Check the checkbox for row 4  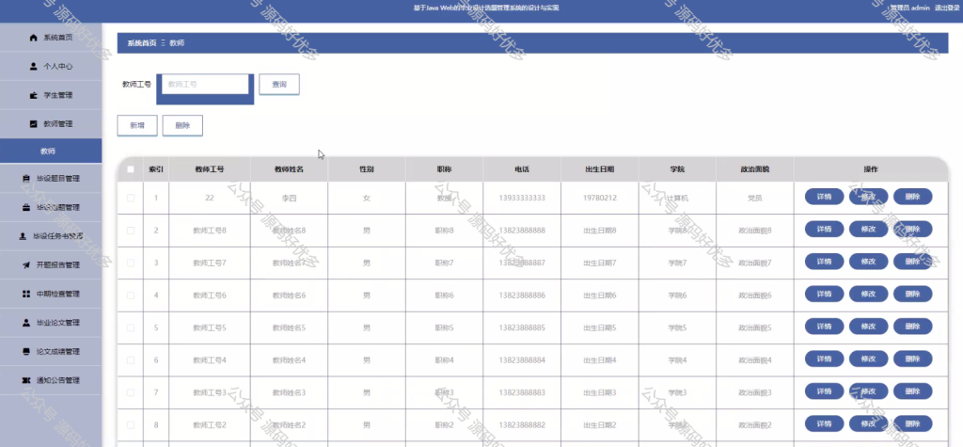[x=130, y=295]
